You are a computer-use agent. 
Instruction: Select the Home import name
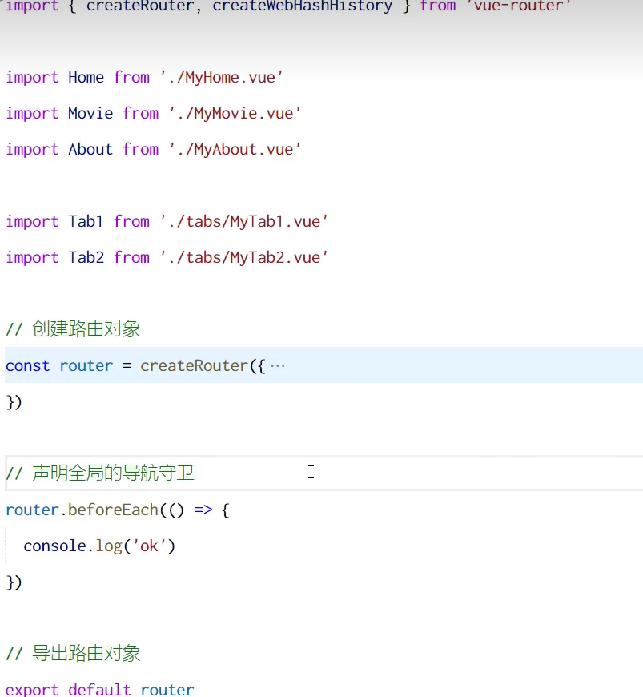pos(86,77)
